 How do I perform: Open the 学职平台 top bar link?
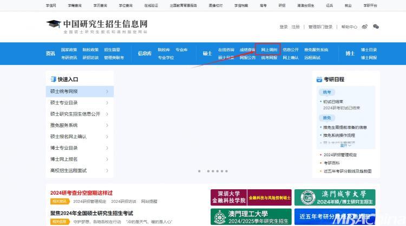click(x=370, y=5)
